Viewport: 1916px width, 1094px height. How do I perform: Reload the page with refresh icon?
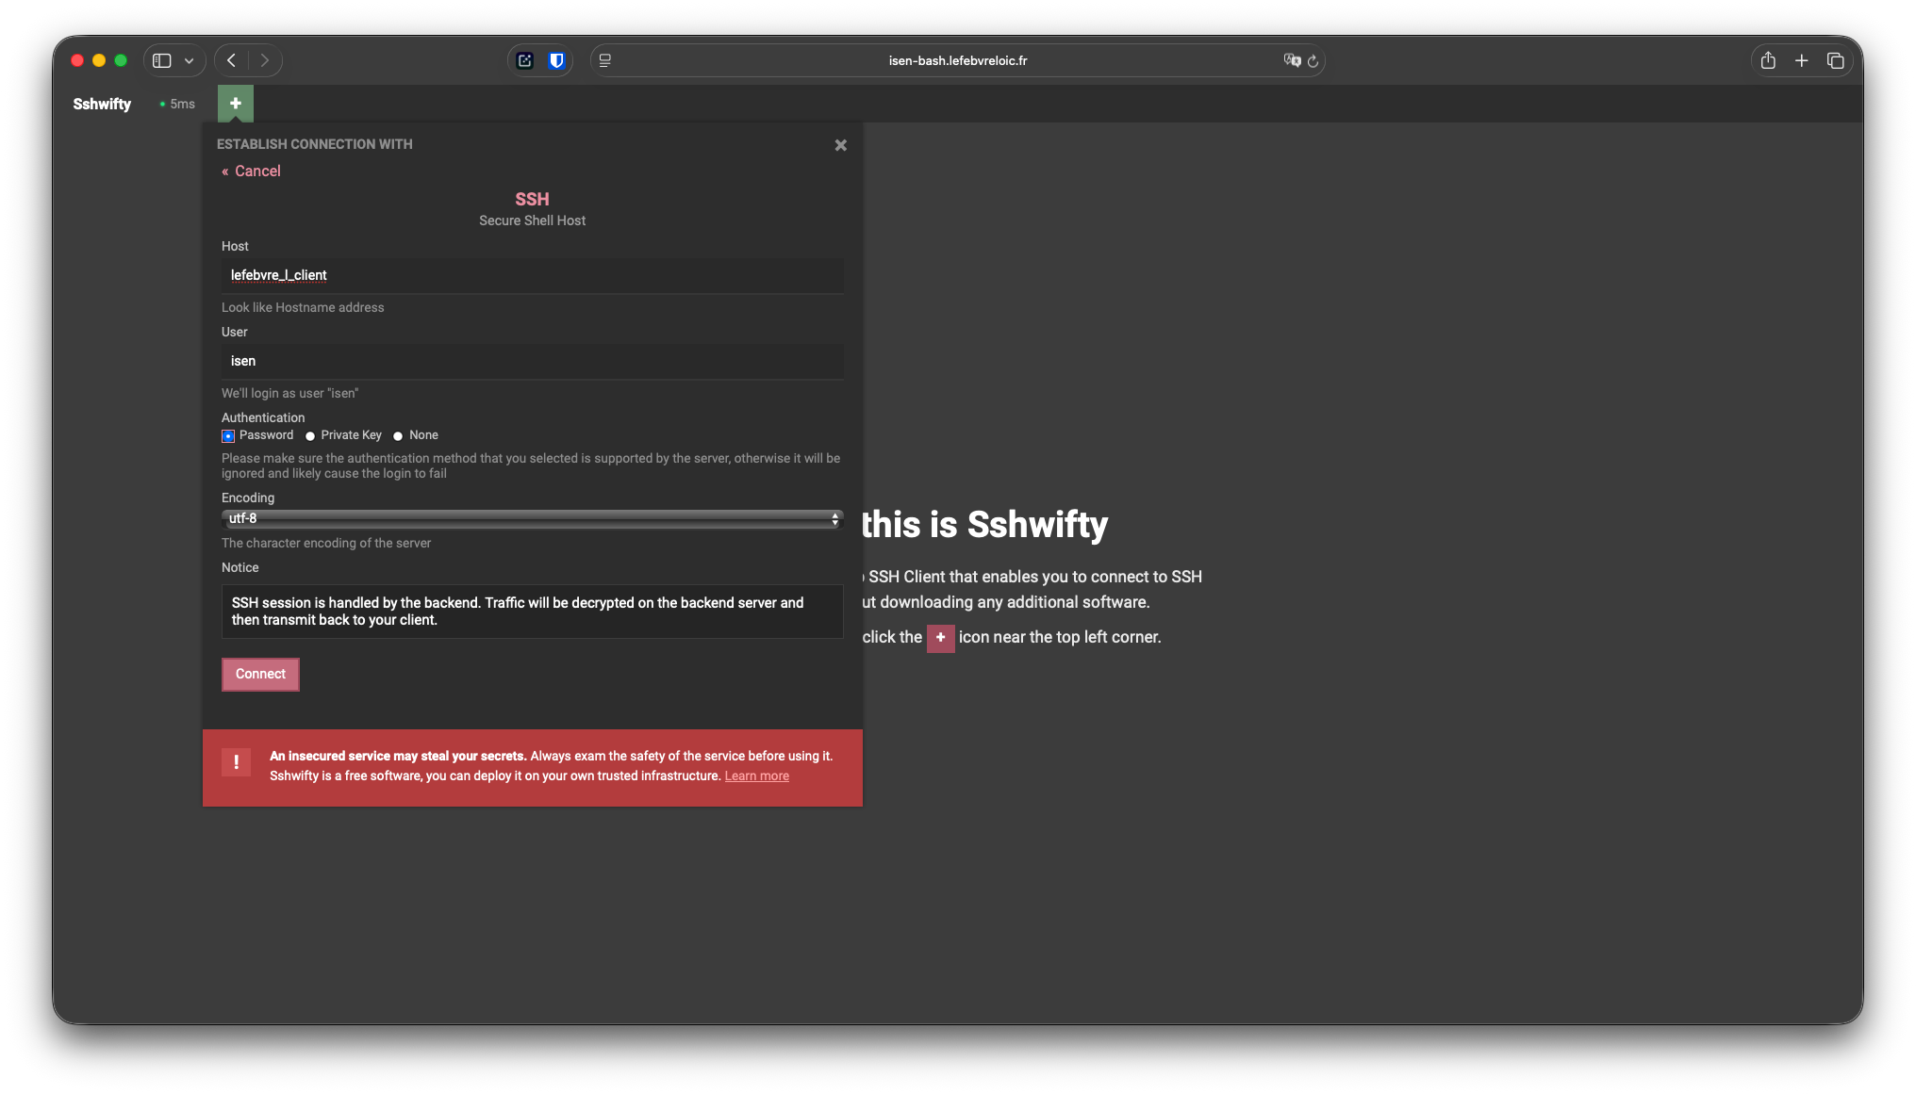1313,60
